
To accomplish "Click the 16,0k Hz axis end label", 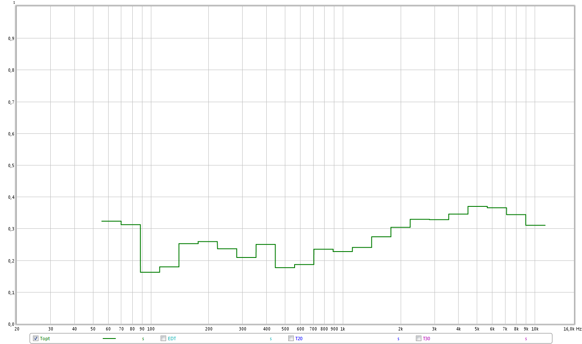I will [x=572, y=329].
